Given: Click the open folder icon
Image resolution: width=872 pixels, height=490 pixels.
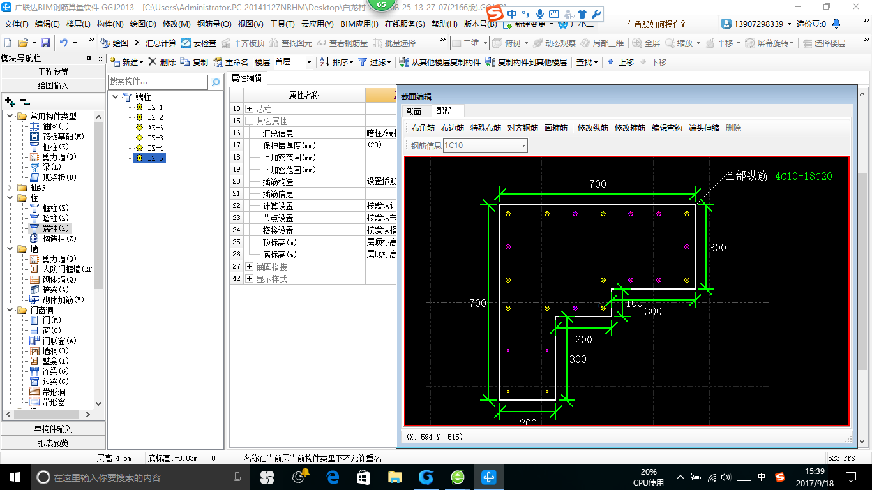Looking at the screenshot, I should click(x=22, y=43).
